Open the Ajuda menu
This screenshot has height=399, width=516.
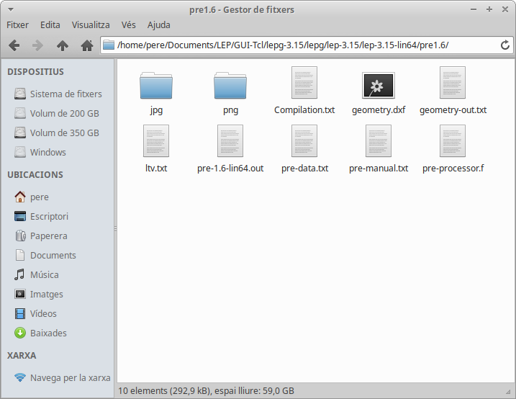click(x=158, y=24)
